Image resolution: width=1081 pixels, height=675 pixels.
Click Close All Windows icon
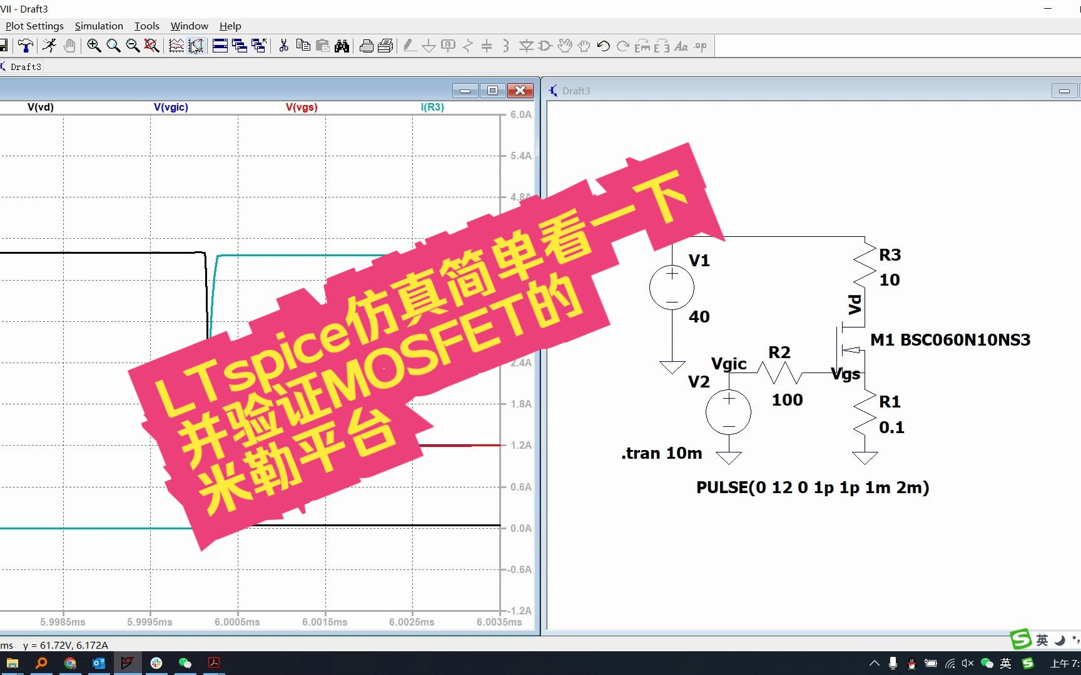click(258, 46)
